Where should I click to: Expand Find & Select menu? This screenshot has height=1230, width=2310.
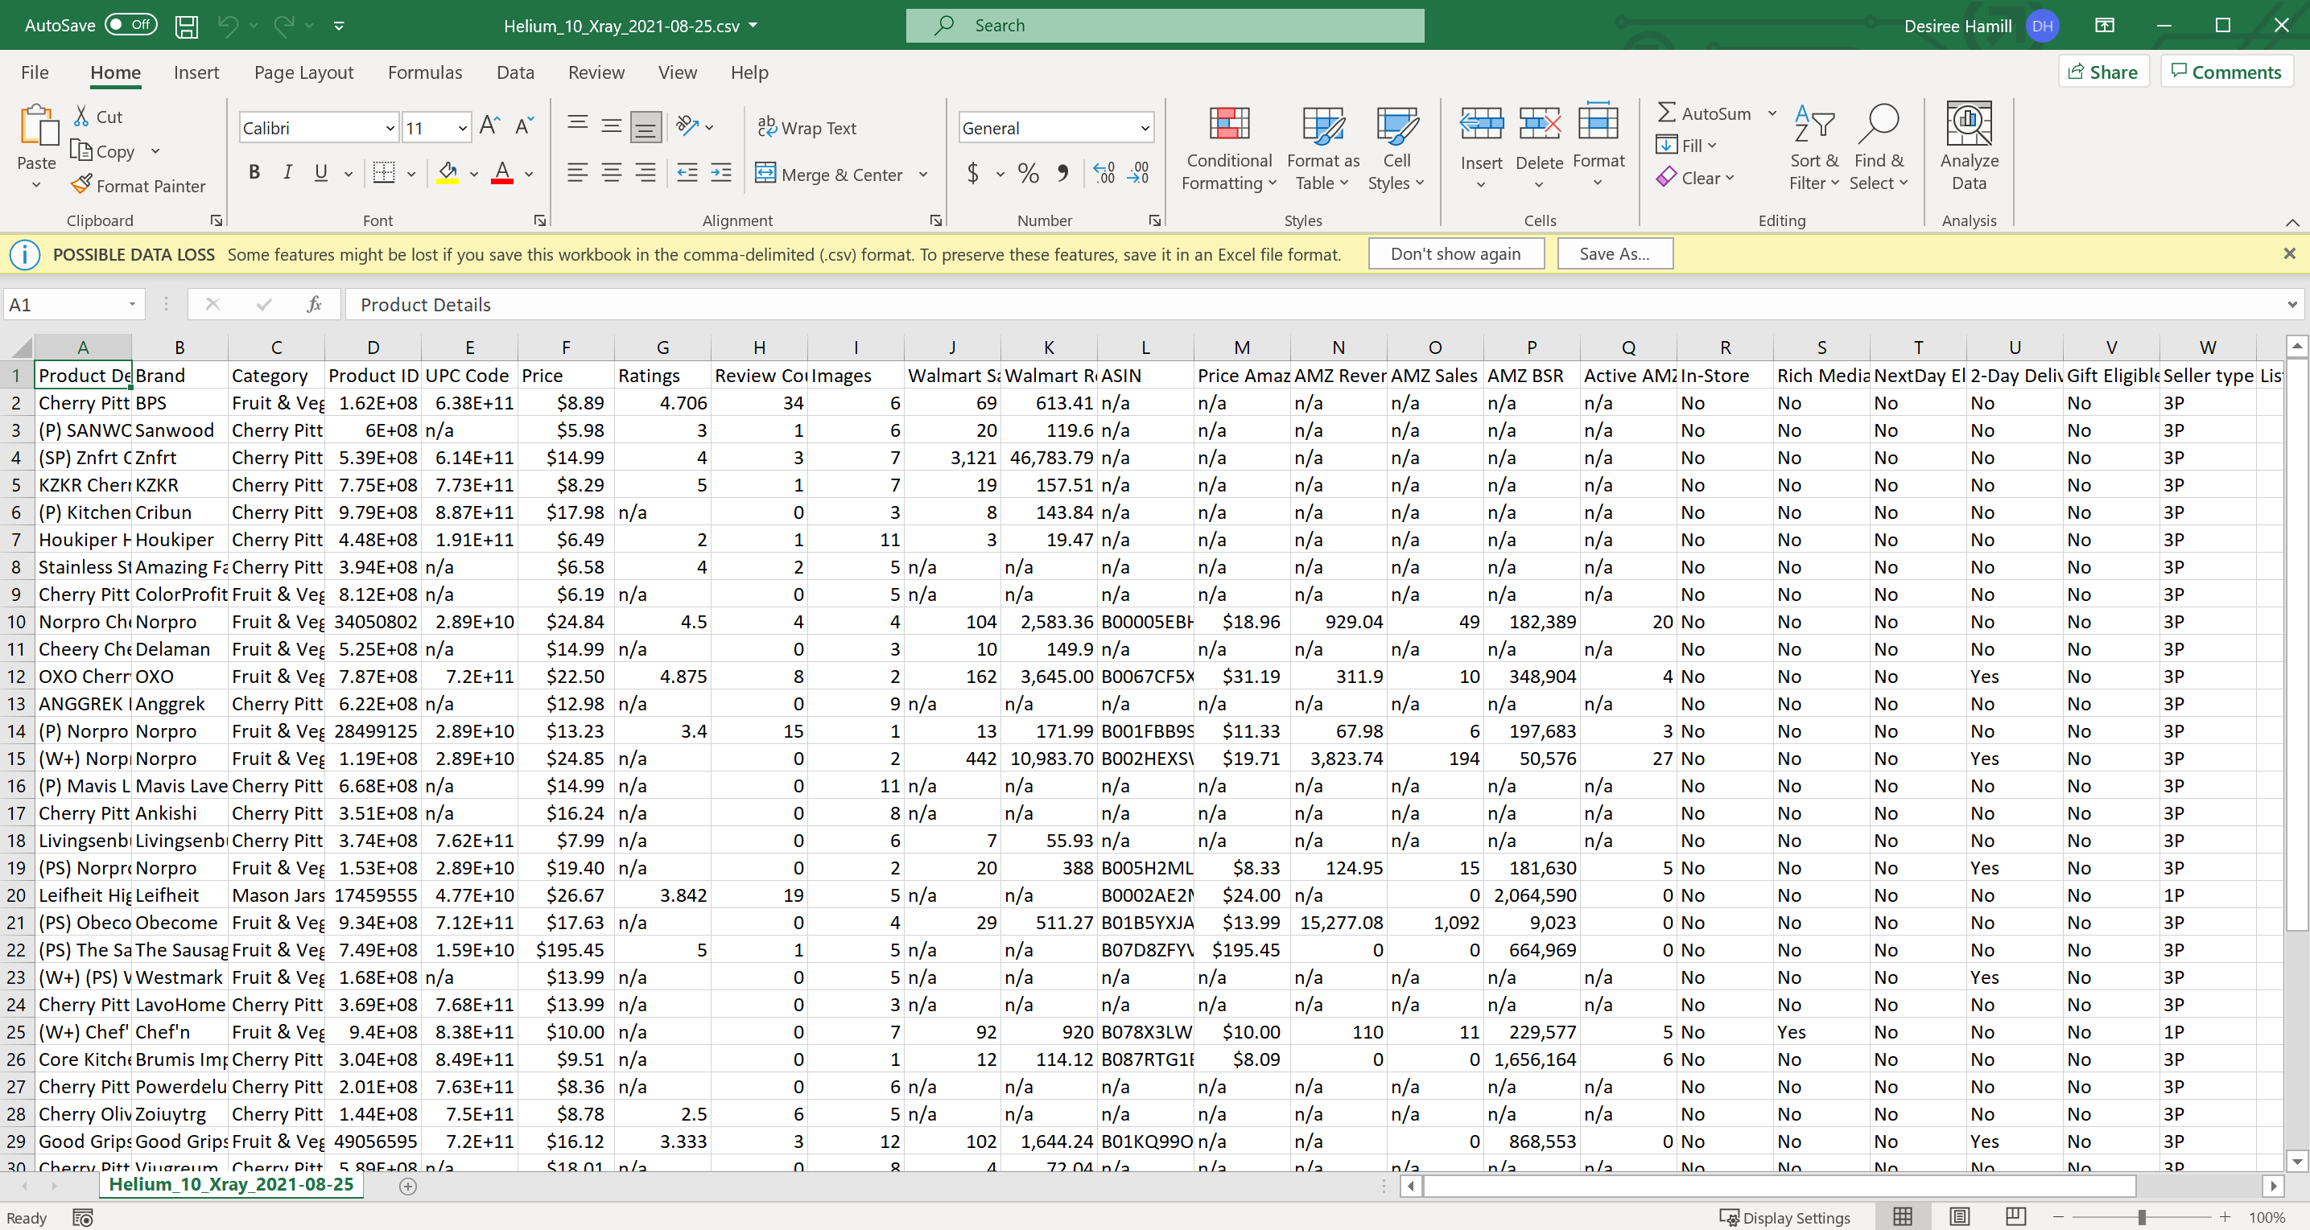click(1879, 147)
